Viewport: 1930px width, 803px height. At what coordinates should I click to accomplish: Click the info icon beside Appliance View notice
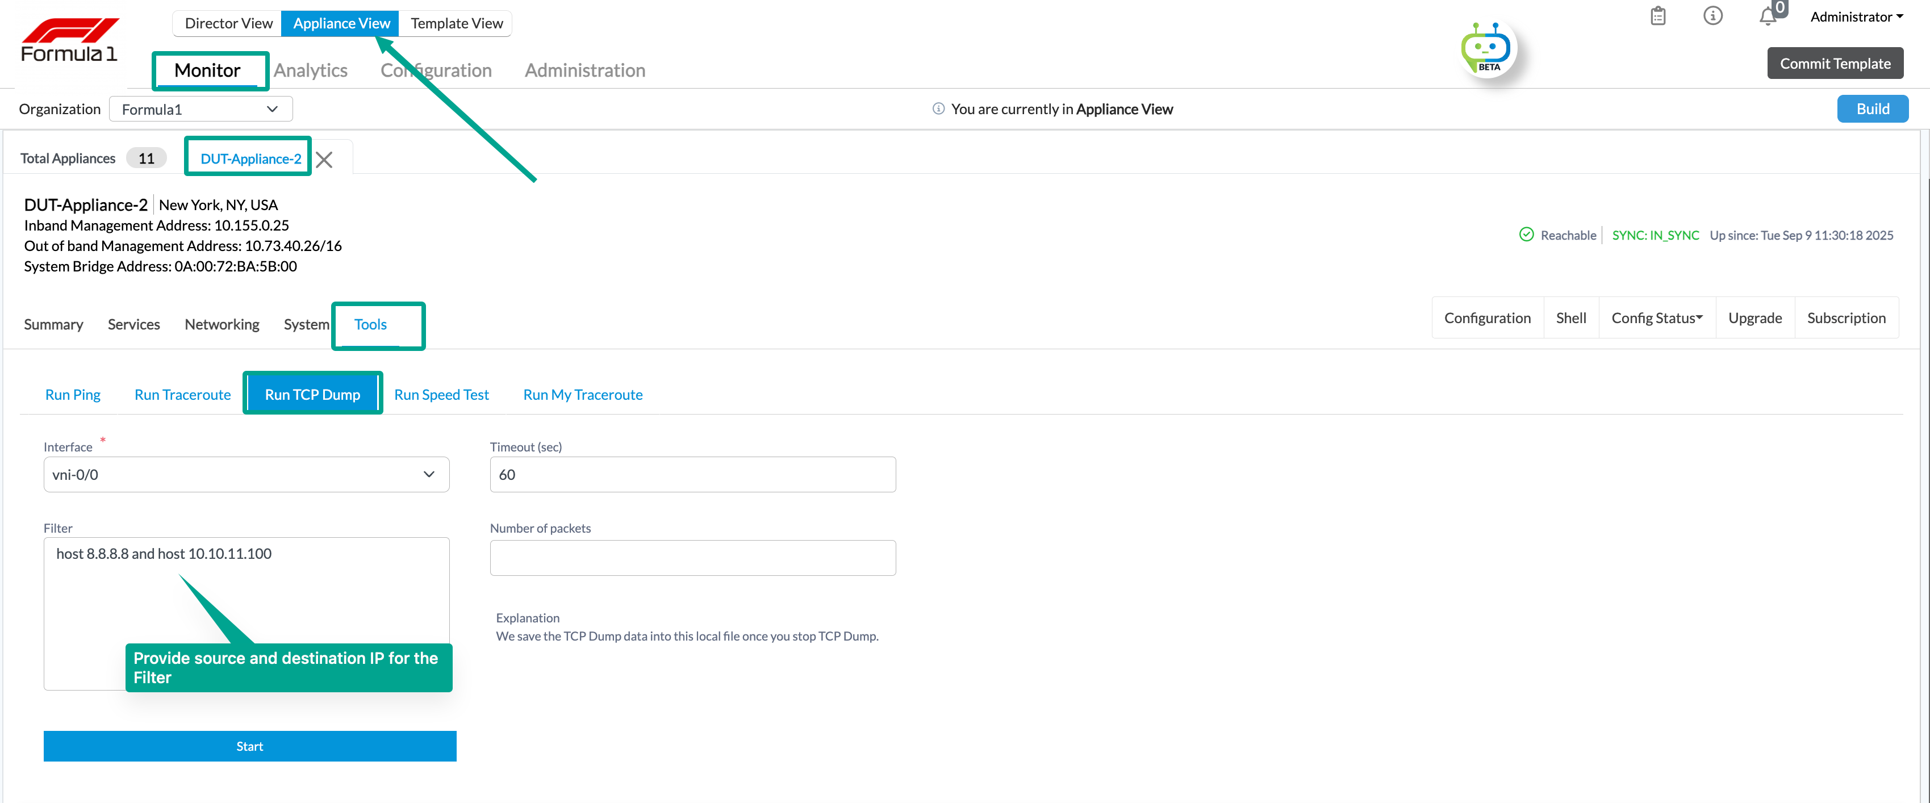coord(938,108)
